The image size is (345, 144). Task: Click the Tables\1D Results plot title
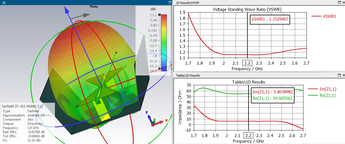click(x=248, y=82)
